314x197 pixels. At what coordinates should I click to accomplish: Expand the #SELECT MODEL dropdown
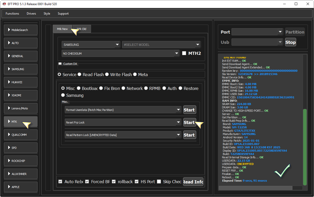[198, 45]
